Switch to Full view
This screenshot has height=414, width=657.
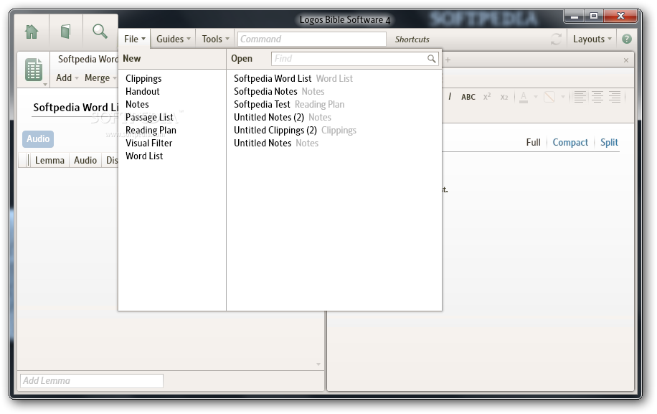533,143
